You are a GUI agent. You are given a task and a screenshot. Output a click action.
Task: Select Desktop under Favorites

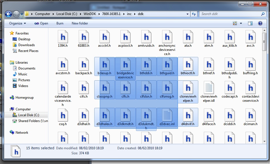click(x=24, y=39)
